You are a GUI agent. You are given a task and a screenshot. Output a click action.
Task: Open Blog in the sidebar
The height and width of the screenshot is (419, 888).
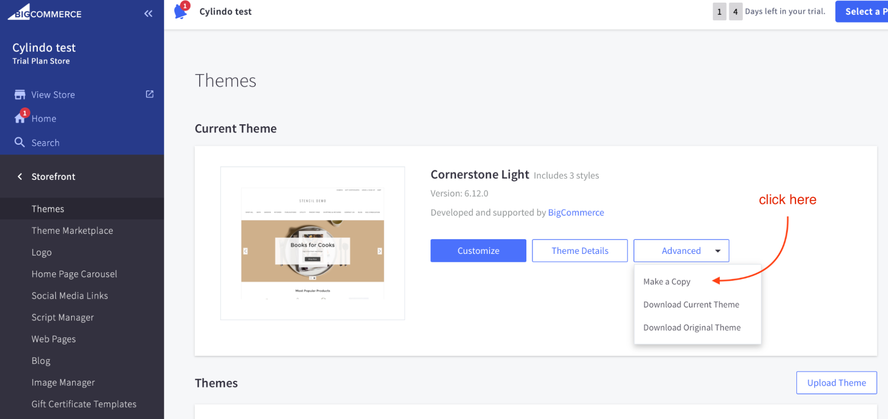(x=41, y=361)
